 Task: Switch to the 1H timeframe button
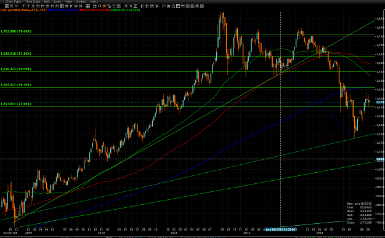click(x=52, y=6)
